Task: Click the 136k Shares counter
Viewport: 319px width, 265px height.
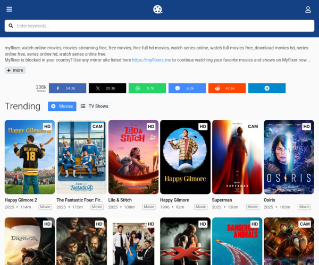Action: click(x=41, y=88)
